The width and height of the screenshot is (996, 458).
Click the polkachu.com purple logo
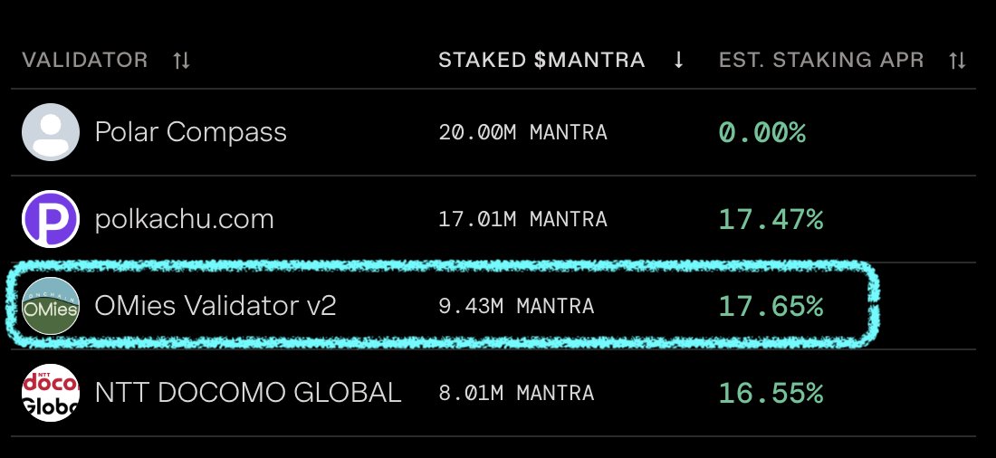coord(51,219)
